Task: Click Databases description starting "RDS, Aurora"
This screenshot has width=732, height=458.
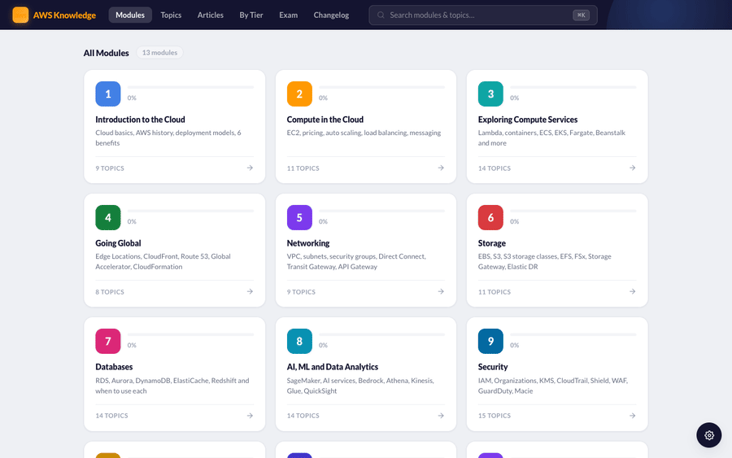Action: [x=172, y=386]
